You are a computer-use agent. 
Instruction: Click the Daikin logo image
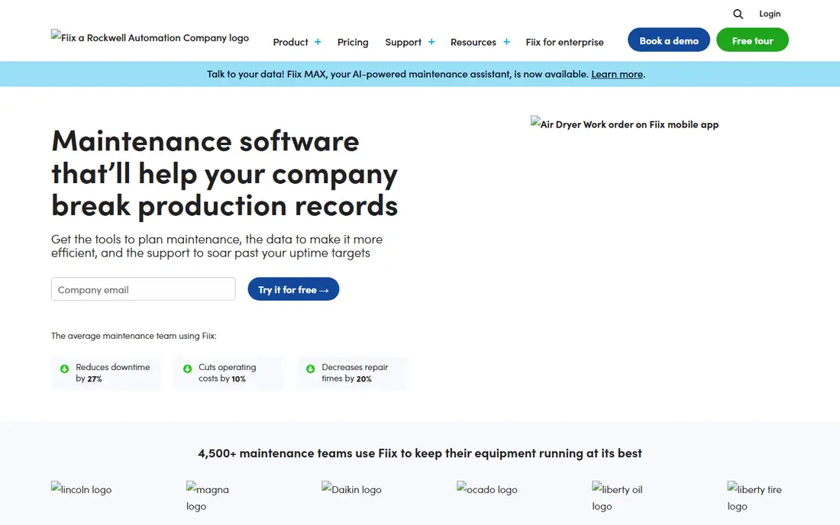coord(351,489)
